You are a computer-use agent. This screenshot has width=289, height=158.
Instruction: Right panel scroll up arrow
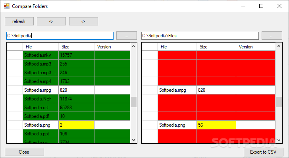pos(279,46)
